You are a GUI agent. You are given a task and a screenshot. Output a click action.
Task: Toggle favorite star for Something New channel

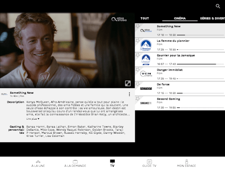(x=138, y=26)
